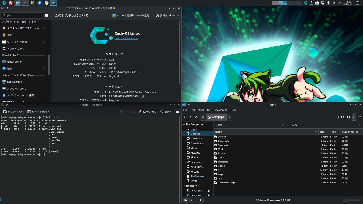
Task: Show the memory info tooltip icon
Action: pos(142,96)
